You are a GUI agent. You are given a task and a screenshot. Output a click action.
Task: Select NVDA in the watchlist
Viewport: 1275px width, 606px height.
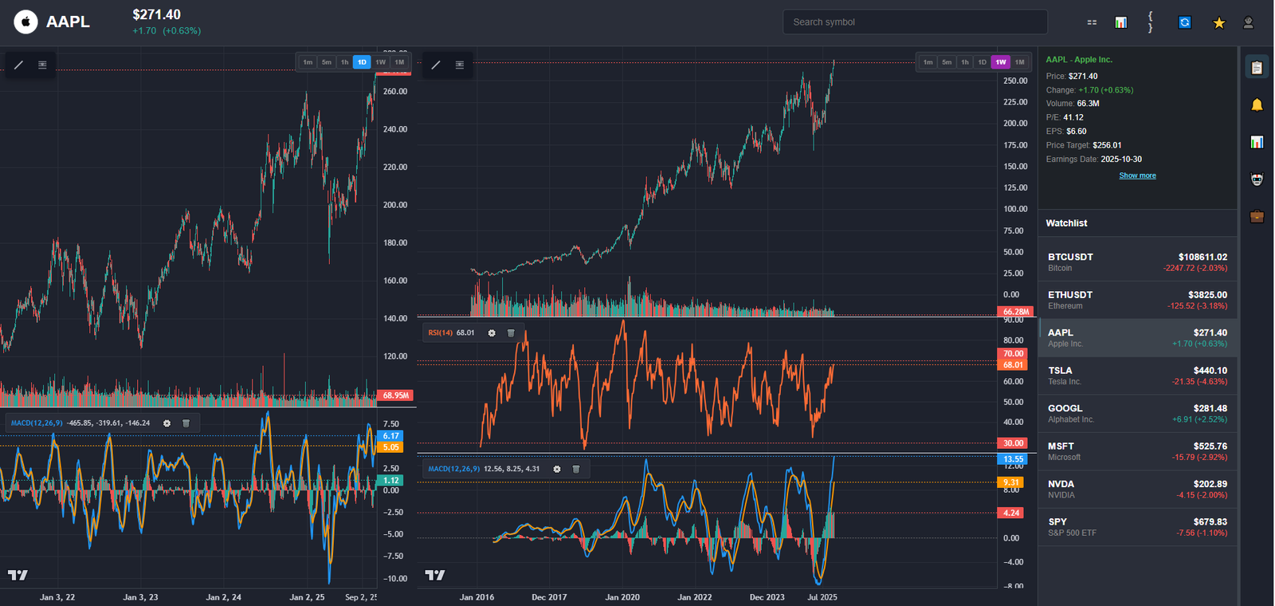1137,489
